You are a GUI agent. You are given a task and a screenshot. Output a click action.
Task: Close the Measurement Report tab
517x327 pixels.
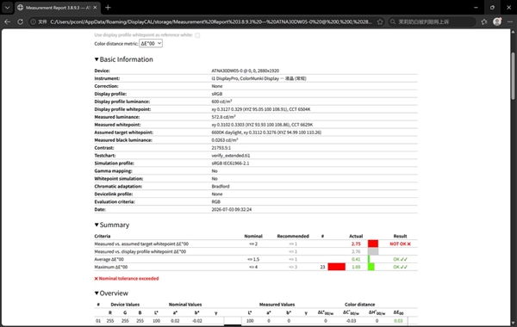95,7
